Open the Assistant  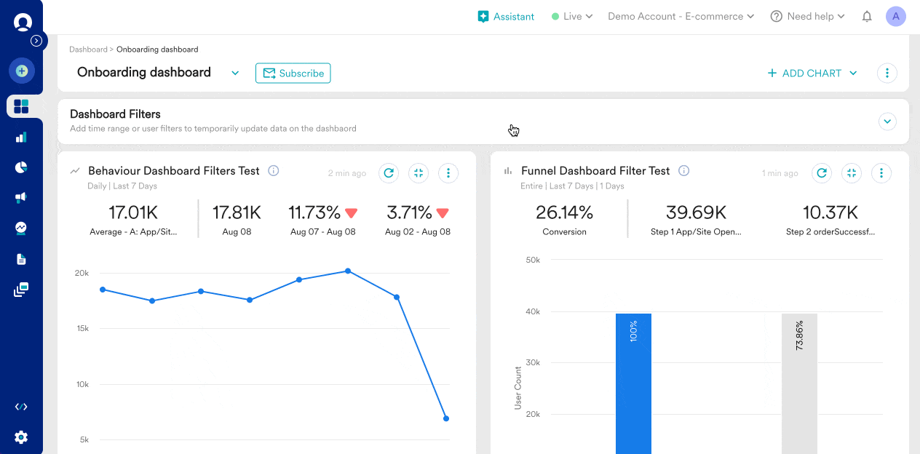coord(506,16)
